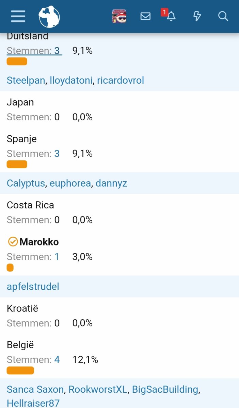Open the private messages envelope icon
The image size is (239, 408).
[x=145, y=16]
